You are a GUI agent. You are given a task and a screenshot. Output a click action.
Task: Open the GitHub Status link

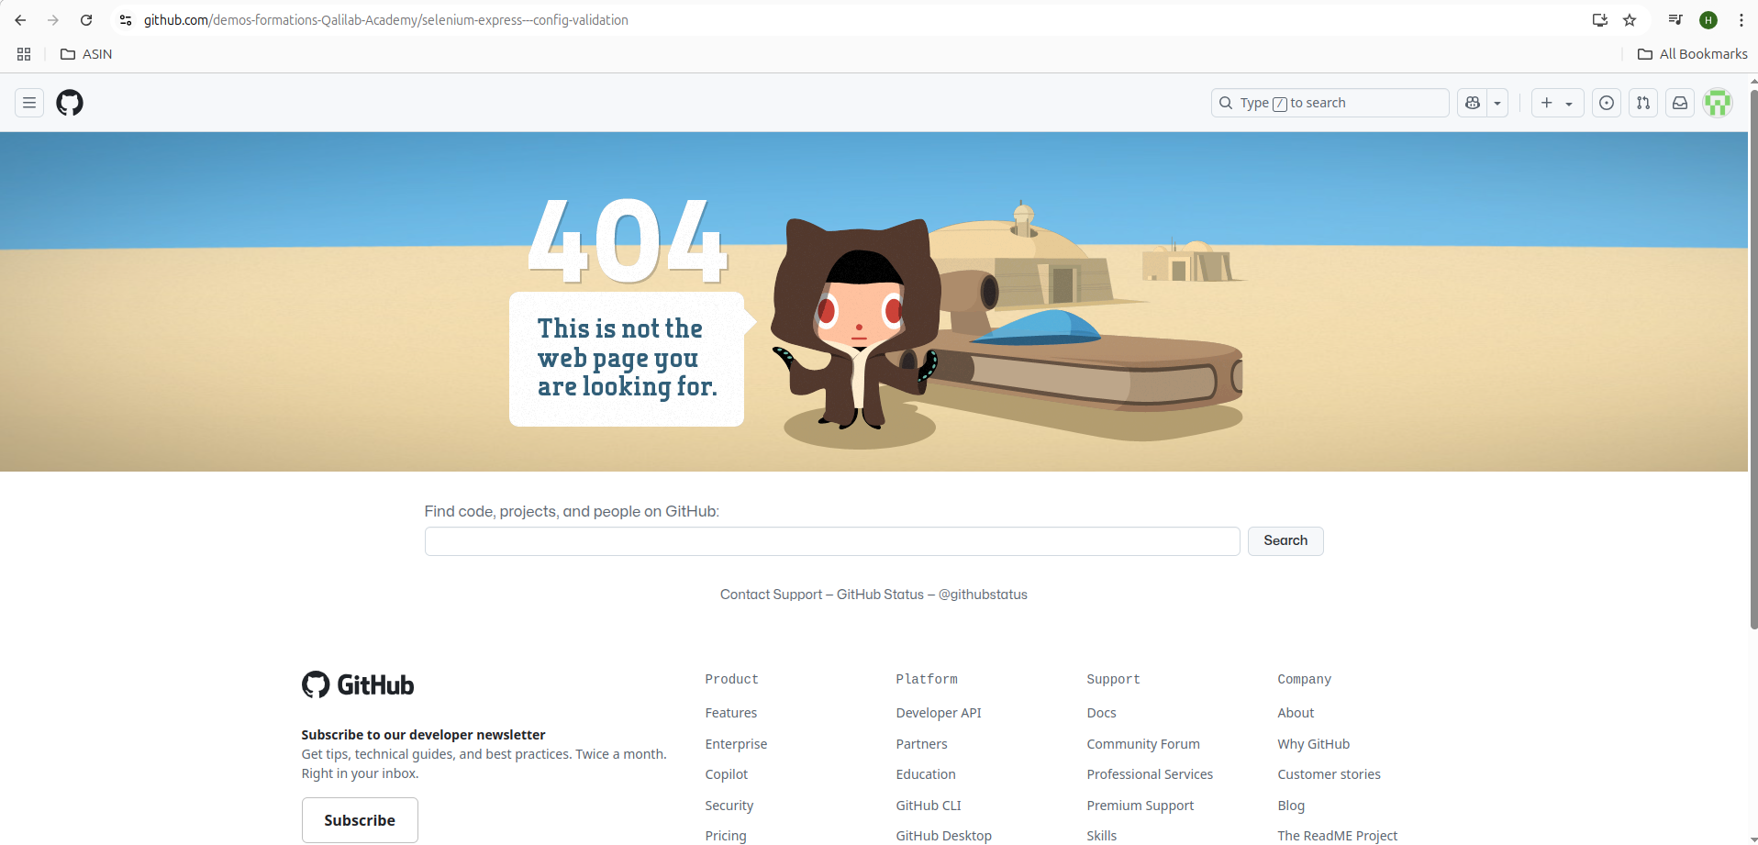880,595
